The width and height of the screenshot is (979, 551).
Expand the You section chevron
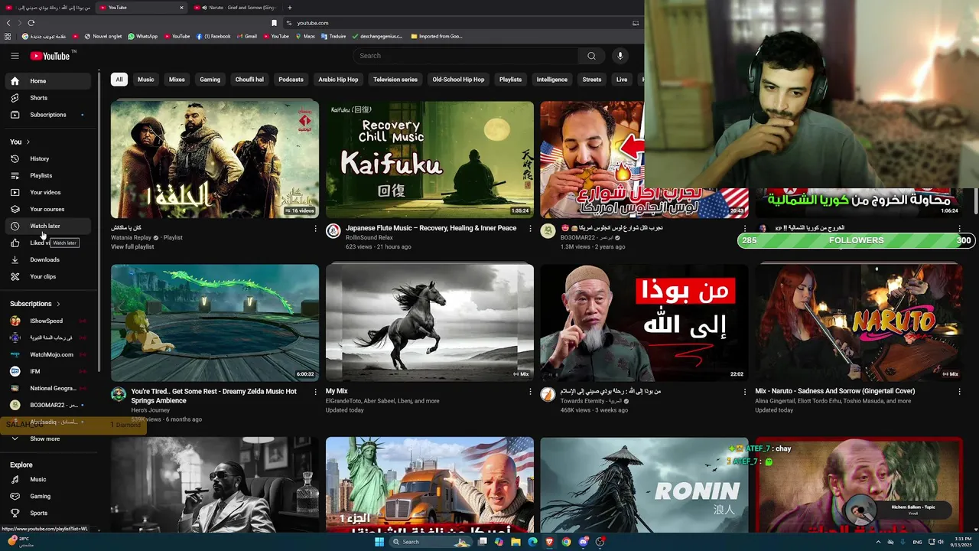pyautogui.click(x=28, y=142)
